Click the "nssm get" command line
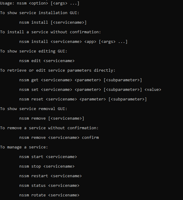183x200 pixels. [x=80, y=80]
